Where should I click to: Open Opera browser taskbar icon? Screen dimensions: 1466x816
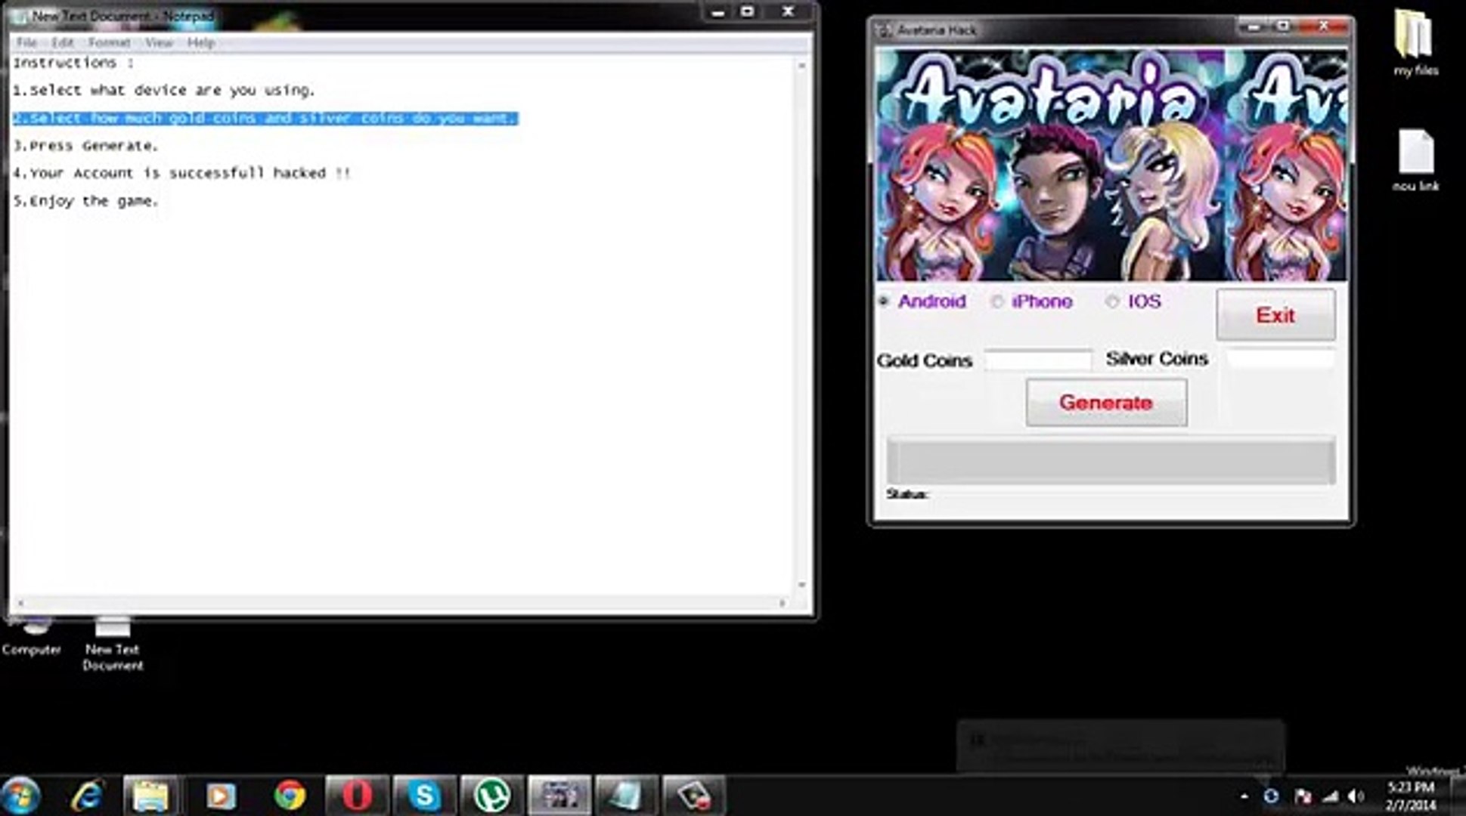tap(357, 795)
